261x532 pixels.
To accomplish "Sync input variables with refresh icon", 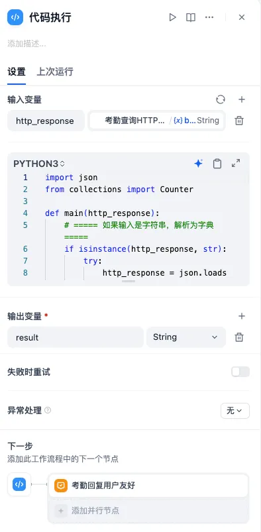I will (x=221, y=99).
